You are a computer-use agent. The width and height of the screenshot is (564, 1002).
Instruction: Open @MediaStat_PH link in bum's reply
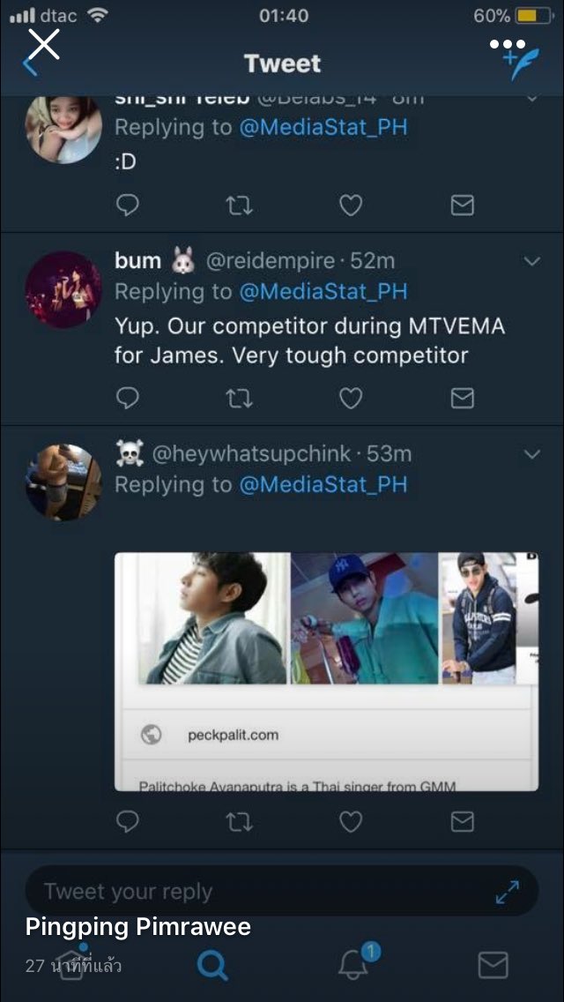(x=323, y=291)
